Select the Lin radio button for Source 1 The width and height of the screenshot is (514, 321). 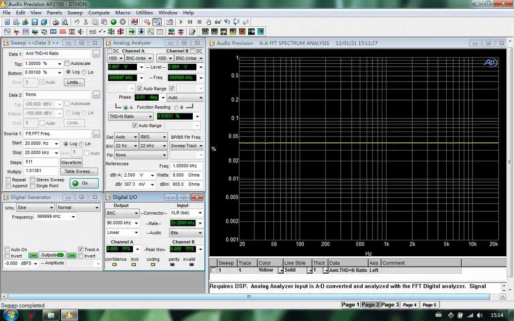[81, 144]
